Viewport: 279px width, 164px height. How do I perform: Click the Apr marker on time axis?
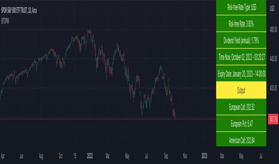coord(3,155)
